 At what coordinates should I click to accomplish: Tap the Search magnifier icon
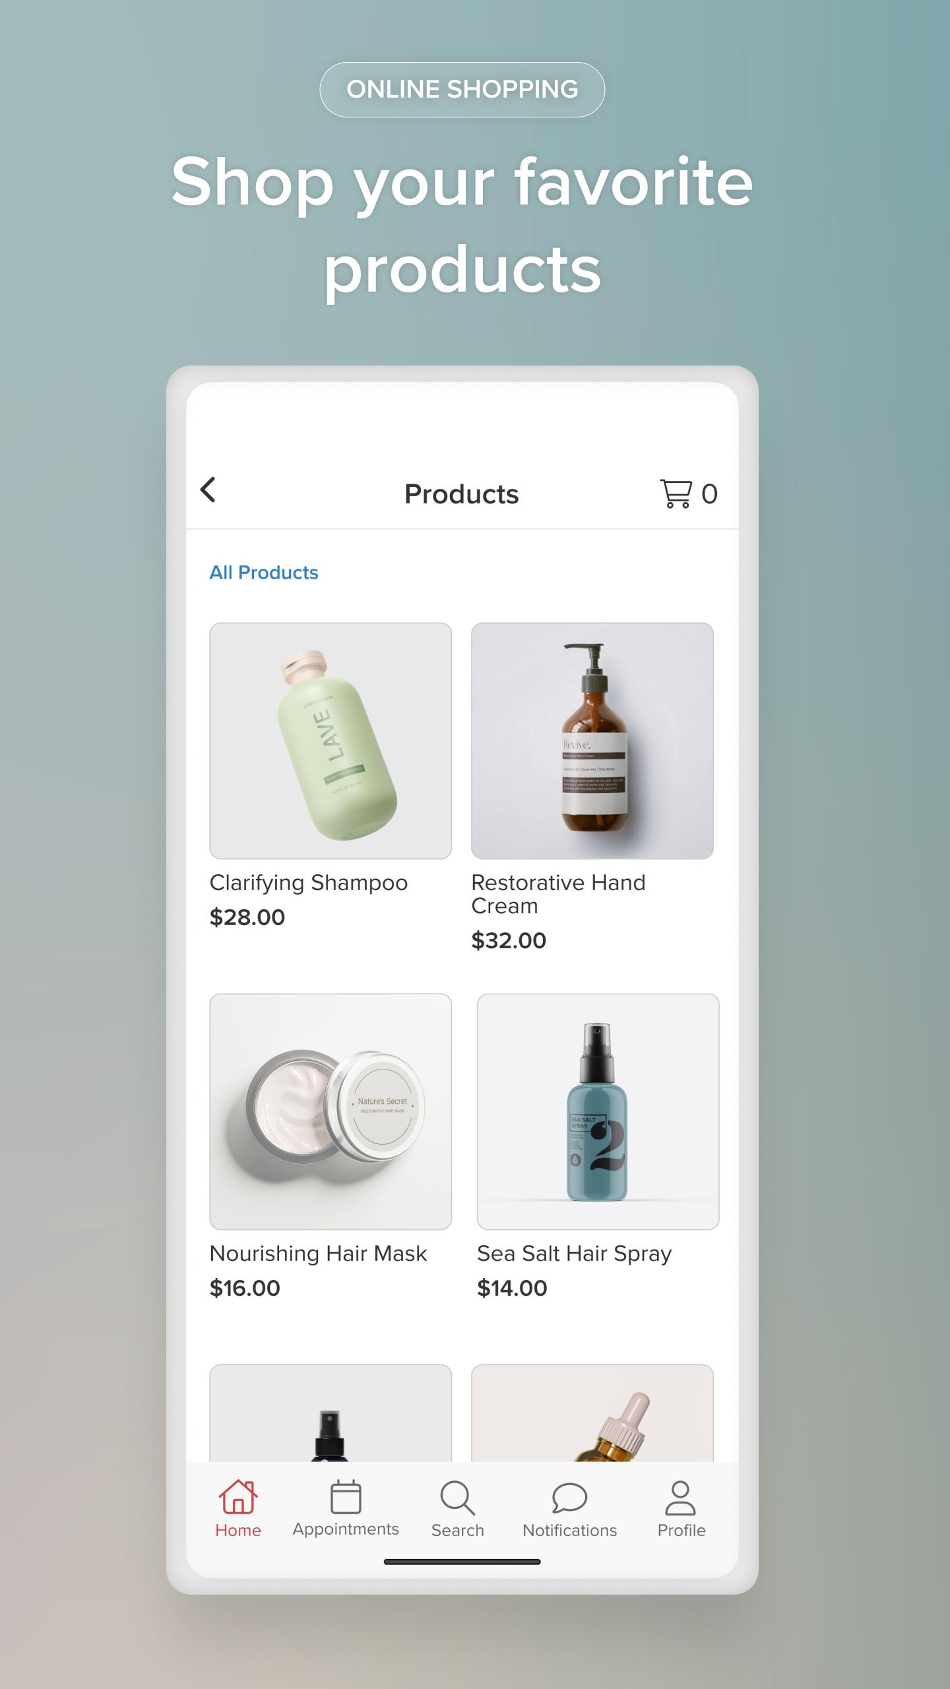[457, 1498]
